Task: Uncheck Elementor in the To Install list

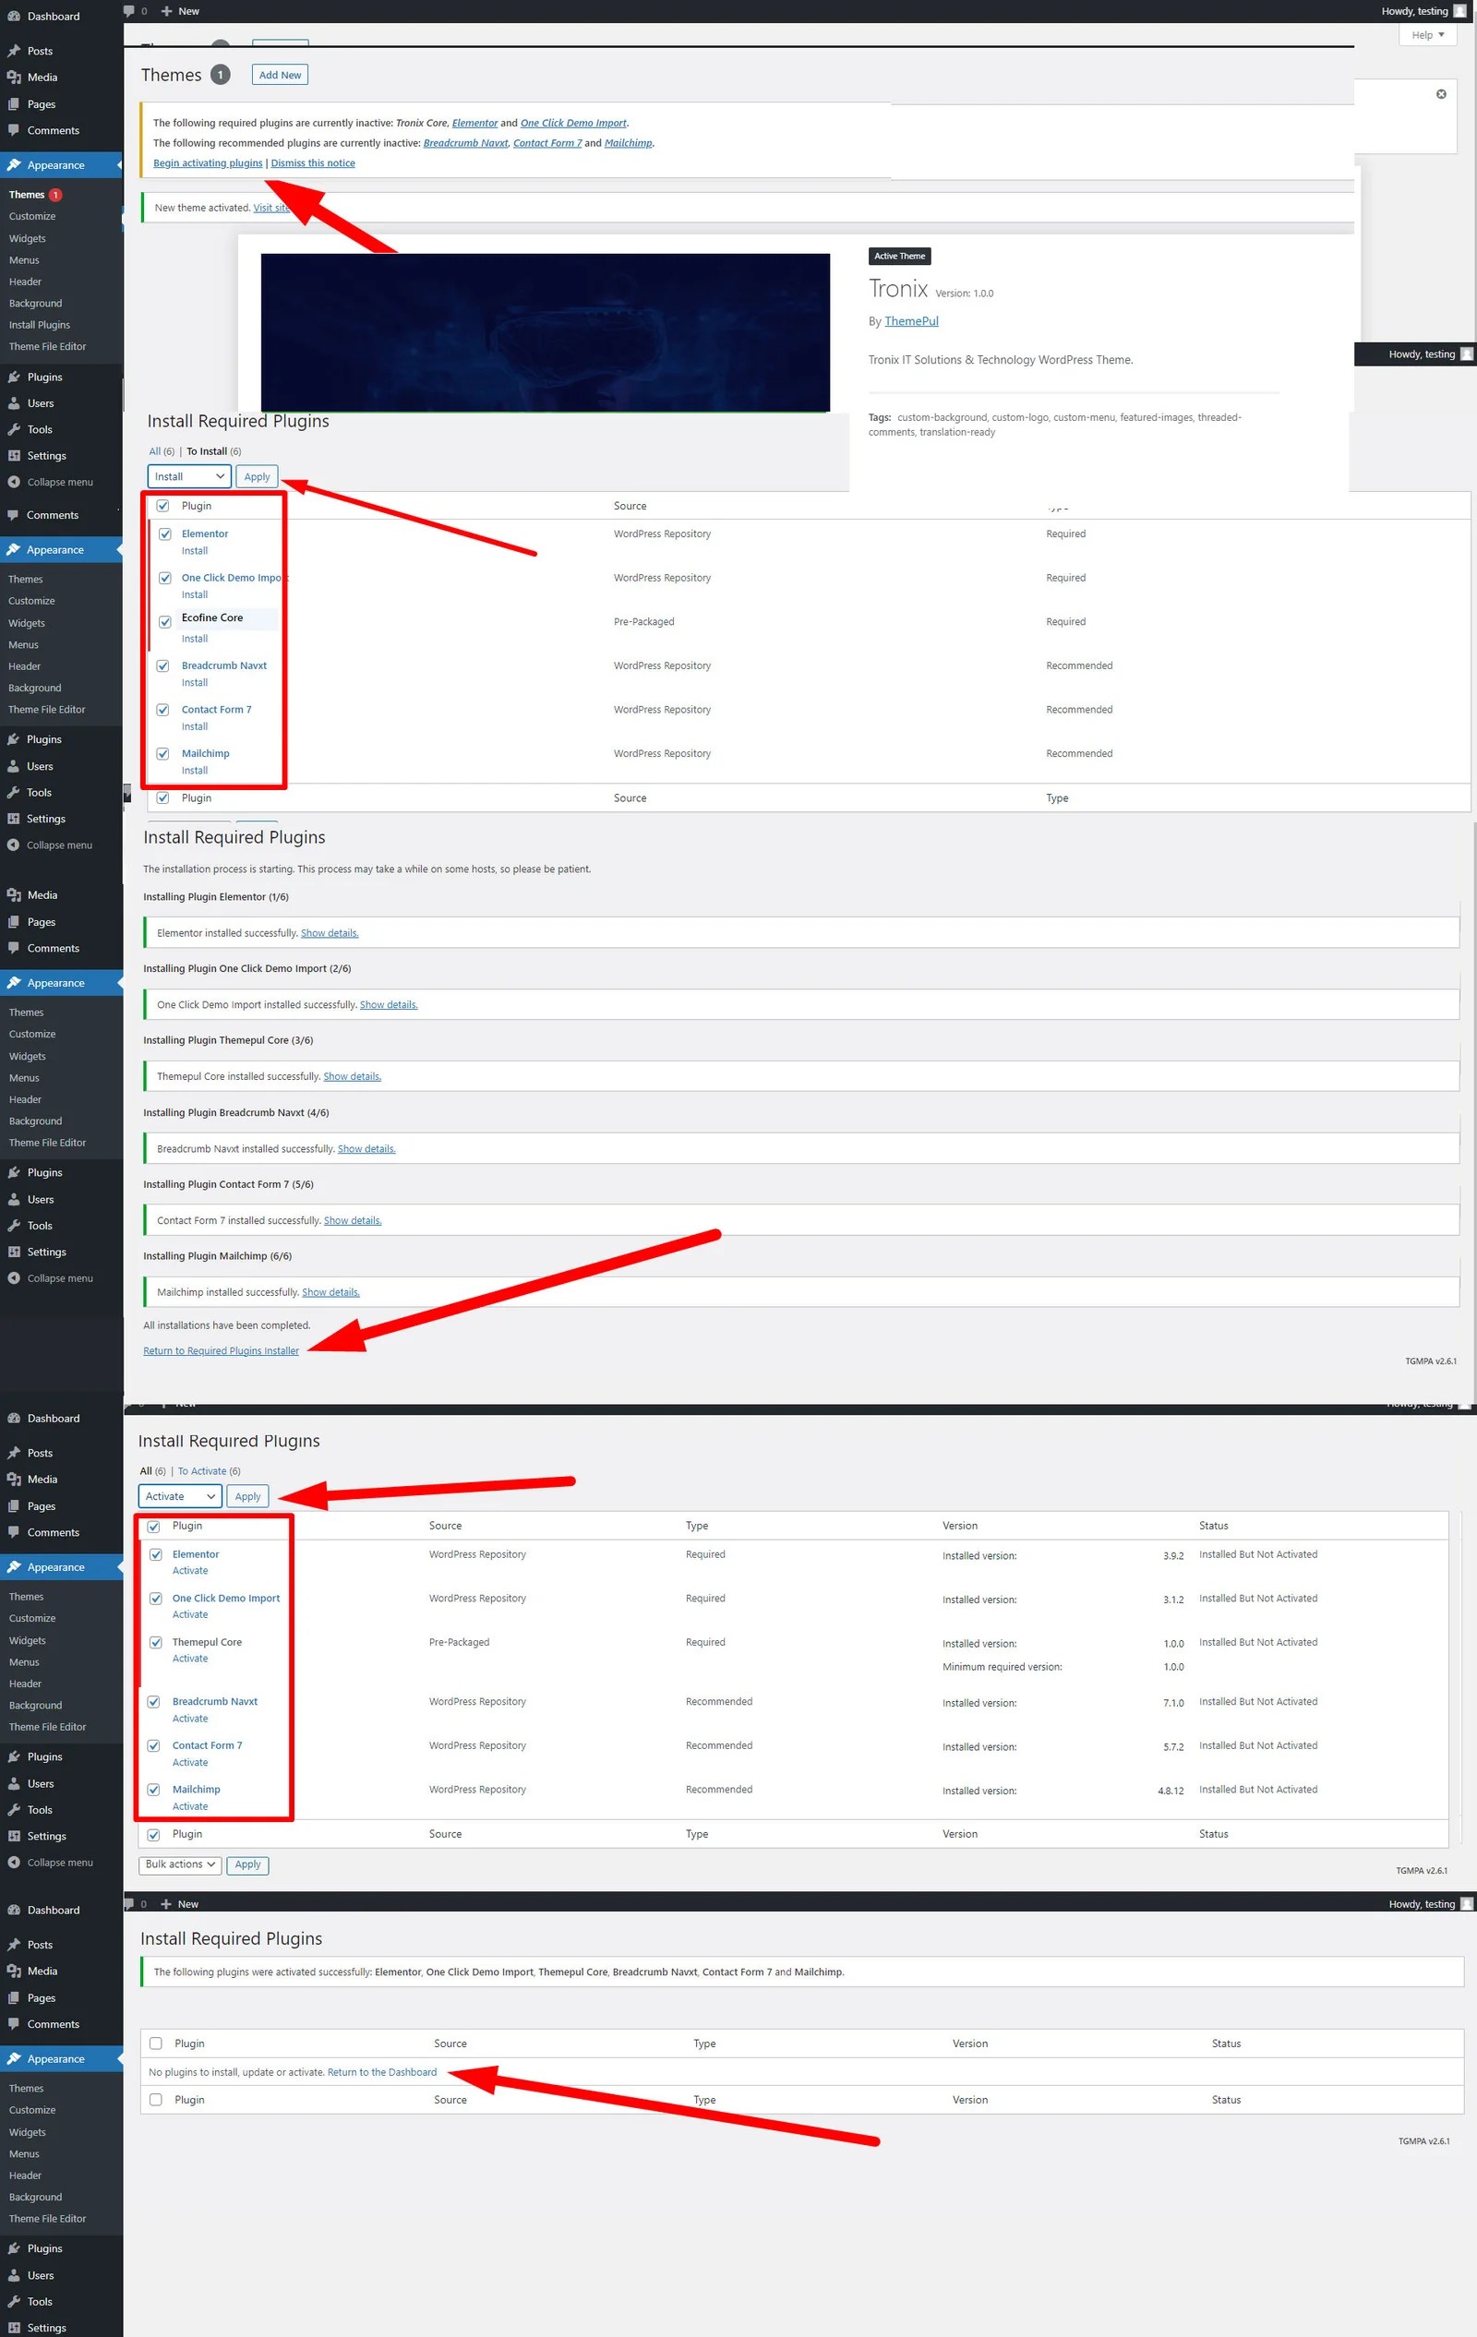Action: pos(165,533)
